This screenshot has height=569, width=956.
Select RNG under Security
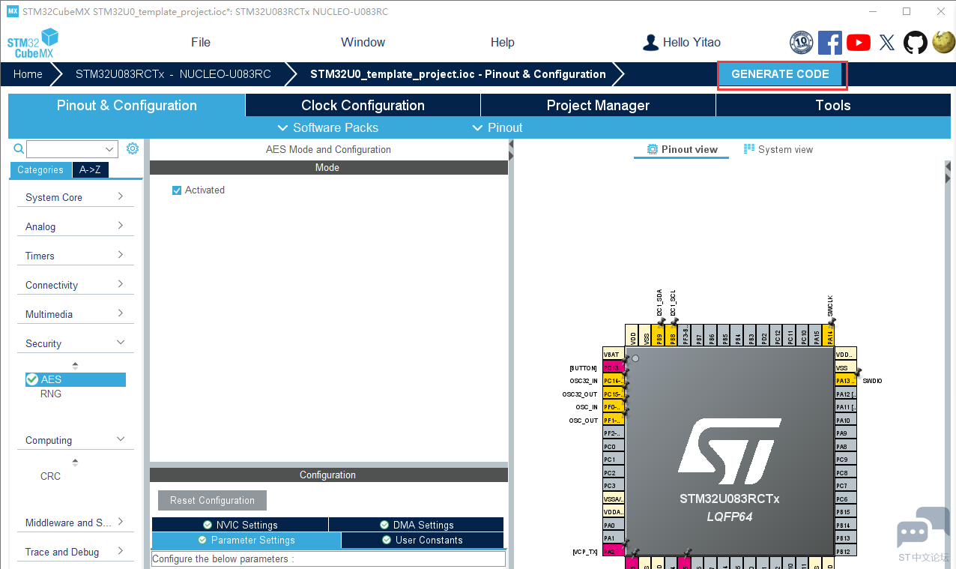(51, 394)
